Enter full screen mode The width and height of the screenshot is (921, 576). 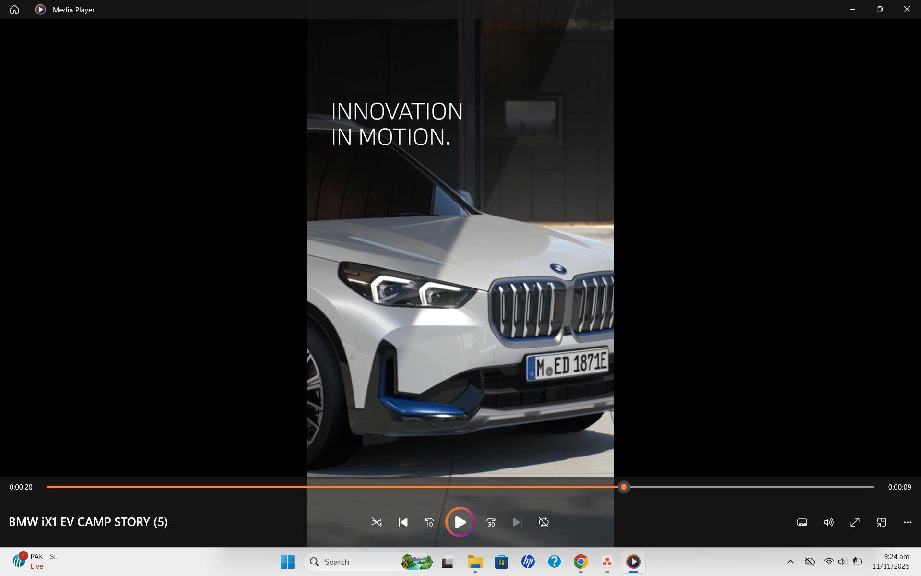coord(855,522)
